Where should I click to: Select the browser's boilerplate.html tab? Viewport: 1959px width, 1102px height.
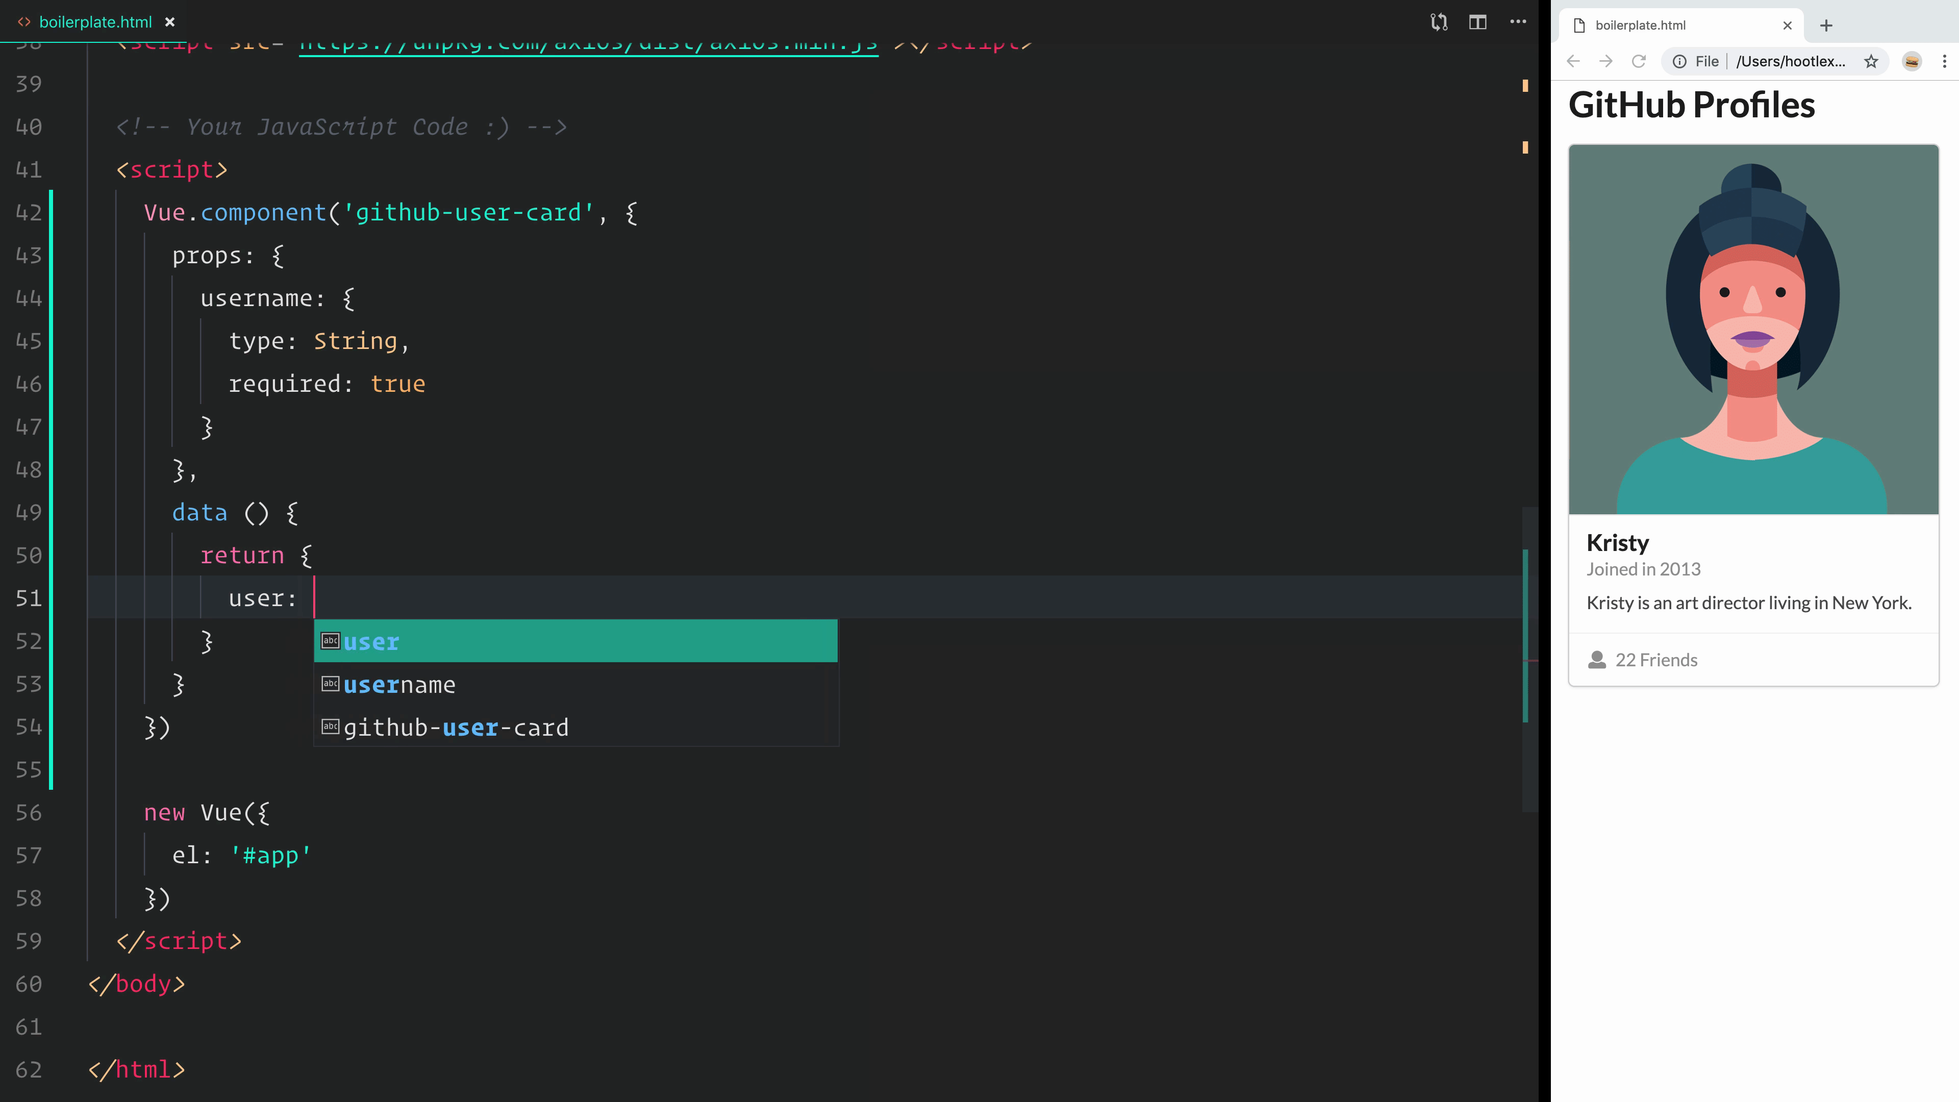(x=1680, y=25)
